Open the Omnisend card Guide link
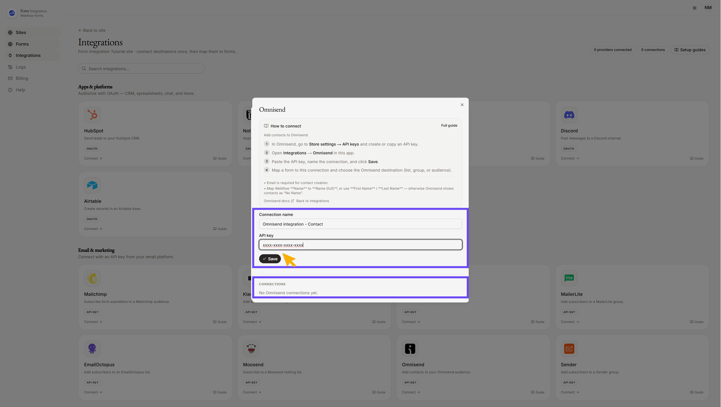721x407 pixels. tap(538, 392)
